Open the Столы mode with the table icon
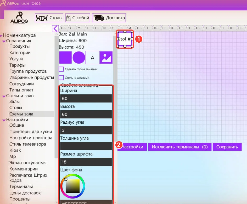The height and width of the screenshot is (204, 247). 49,18
